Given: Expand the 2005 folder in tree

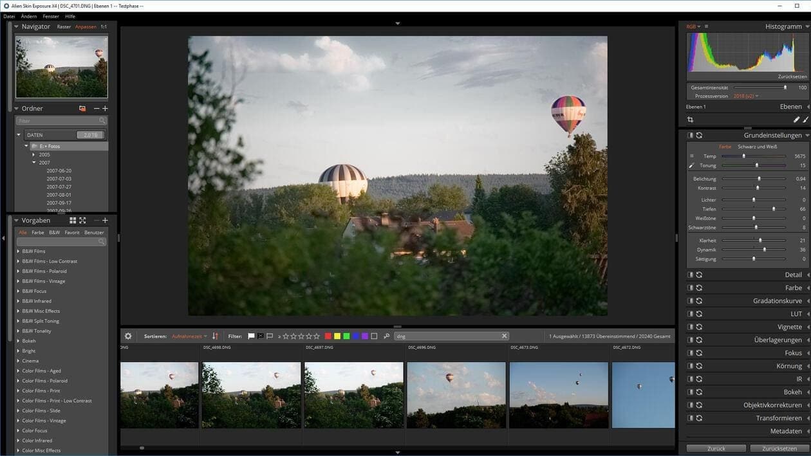Looking at the screenshot, I should [x=34, y=155].
